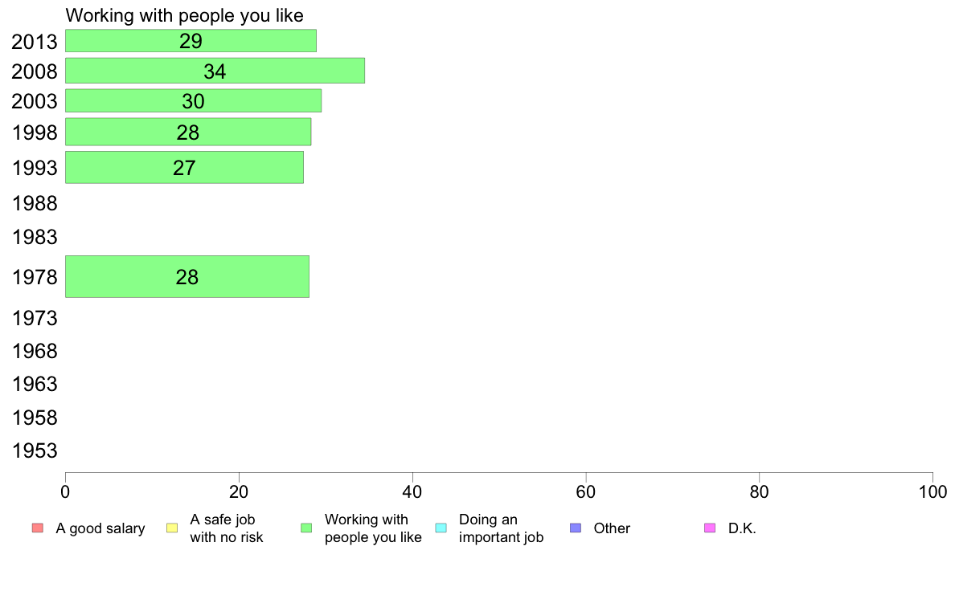Click the 100 tick on the x-axis

coord(932,491)
